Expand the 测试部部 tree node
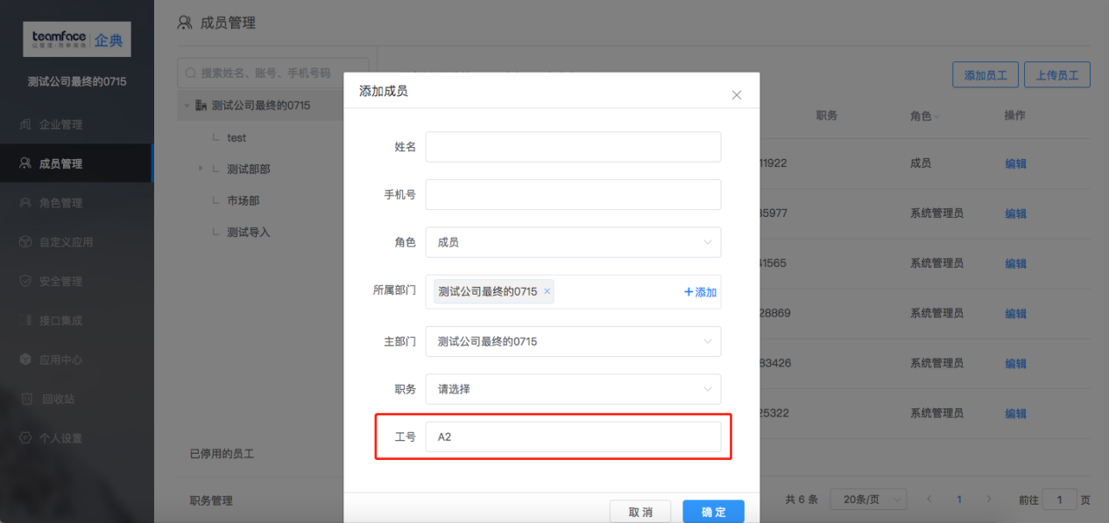This screenshot has width=1109, height=523. click(x=201, y=168)
